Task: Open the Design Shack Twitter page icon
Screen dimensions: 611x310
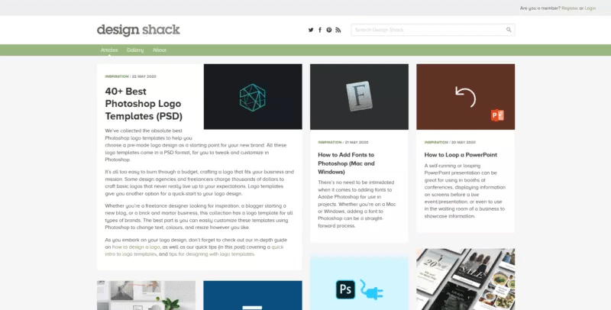Action: pos(311,30)
